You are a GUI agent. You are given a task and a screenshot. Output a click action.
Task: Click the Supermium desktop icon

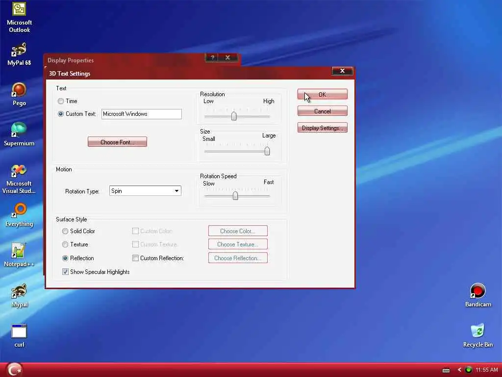tap(19, 135)
